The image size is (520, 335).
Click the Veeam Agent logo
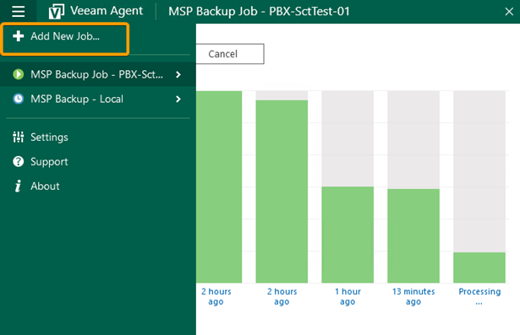coord(57,12)
